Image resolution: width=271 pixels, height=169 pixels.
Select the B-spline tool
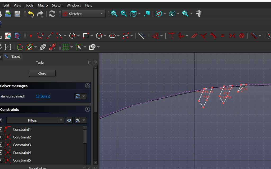point(126,36)
